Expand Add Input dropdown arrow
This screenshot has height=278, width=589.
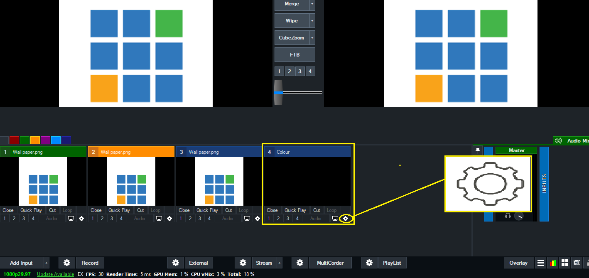point(46,263)
